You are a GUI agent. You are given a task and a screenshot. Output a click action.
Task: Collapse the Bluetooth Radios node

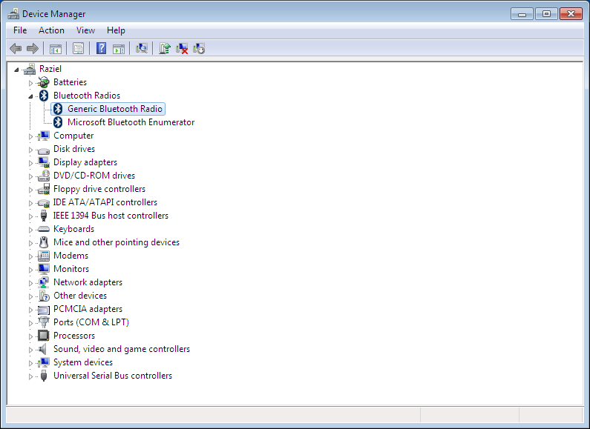[31, 96]
